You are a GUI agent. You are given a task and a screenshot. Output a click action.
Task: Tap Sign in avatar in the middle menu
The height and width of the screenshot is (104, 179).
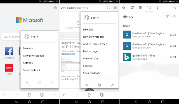86,17
